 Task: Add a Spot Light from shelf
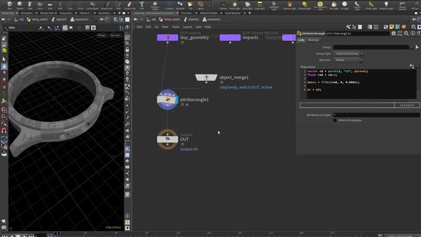coord(247,5)
